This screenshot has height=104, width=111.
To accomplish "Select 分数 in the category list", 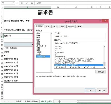I will pyautogui.click(x=43, y=48).
